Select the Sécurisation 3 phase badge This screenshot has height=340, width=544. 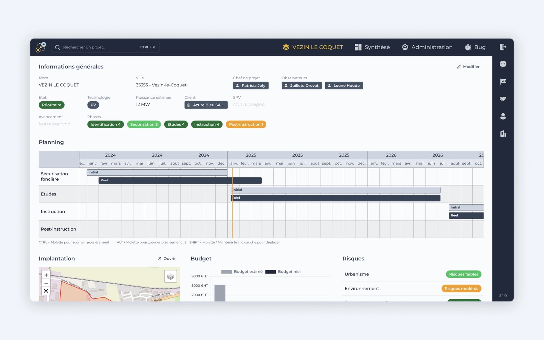(x=144, y=124)
